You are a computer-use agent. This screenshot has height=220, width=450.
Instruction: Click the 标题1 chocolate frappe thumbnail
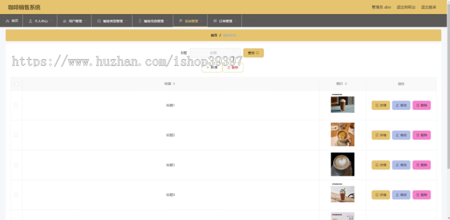pos(342,104)
